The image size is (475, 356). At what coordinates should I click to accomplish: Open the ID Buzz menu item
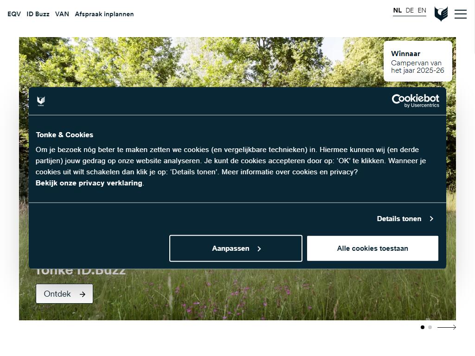click(38, 14)
